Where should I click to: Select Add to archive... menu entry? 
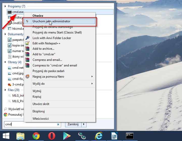pos(43,49)
